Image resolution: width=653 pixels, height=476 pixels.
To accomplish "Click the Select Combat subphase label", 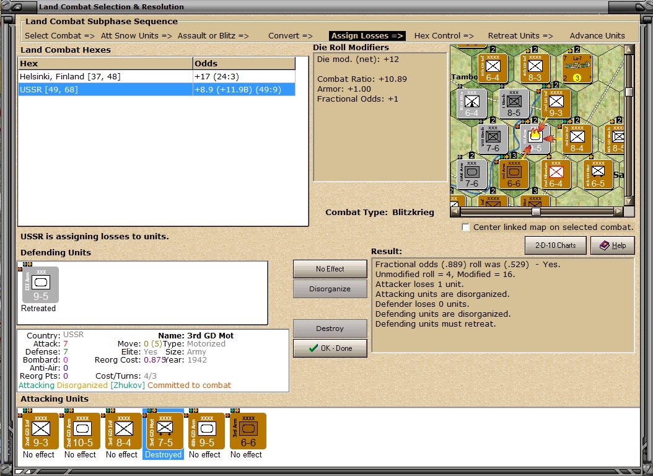I will click(x=59, y=36).
